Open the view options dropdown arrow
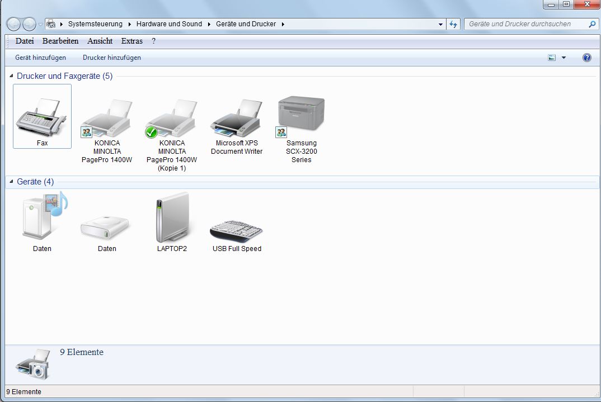This screenshot has width=601, height=402. [564, 58]
